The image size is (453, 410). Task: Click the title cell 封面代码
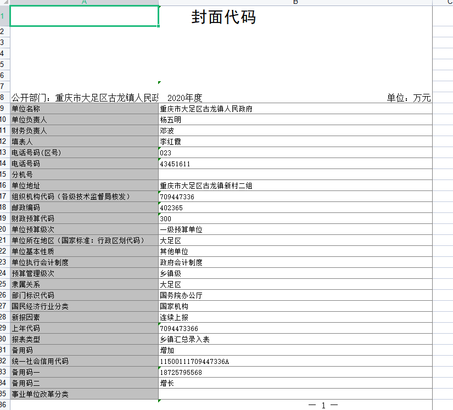click(x=223, y=17)
